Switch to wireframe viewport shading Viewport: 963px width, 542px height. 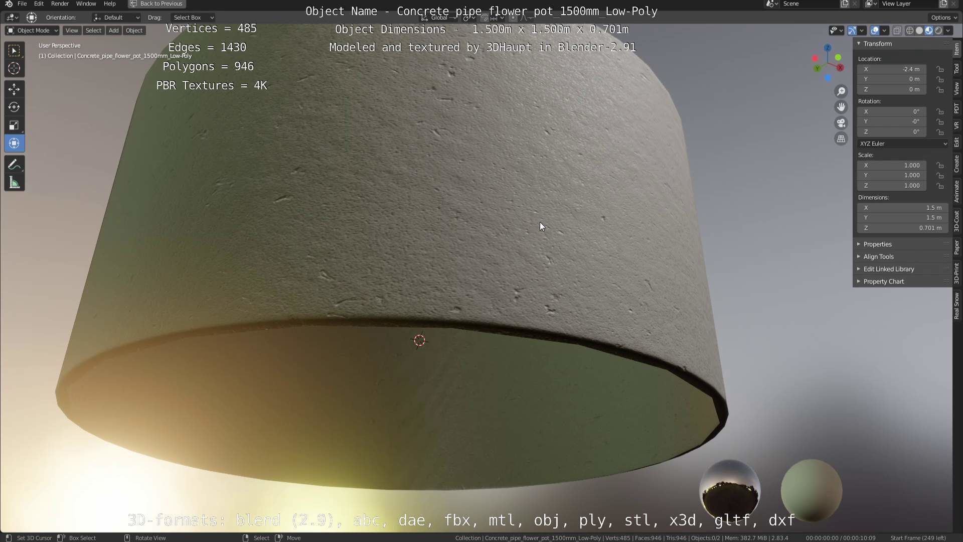pos(909,31)
